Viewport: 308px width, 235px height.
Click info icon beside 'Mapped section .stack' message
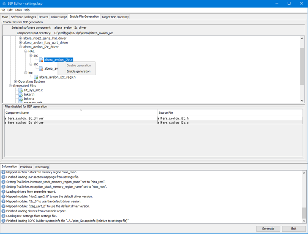3,172
